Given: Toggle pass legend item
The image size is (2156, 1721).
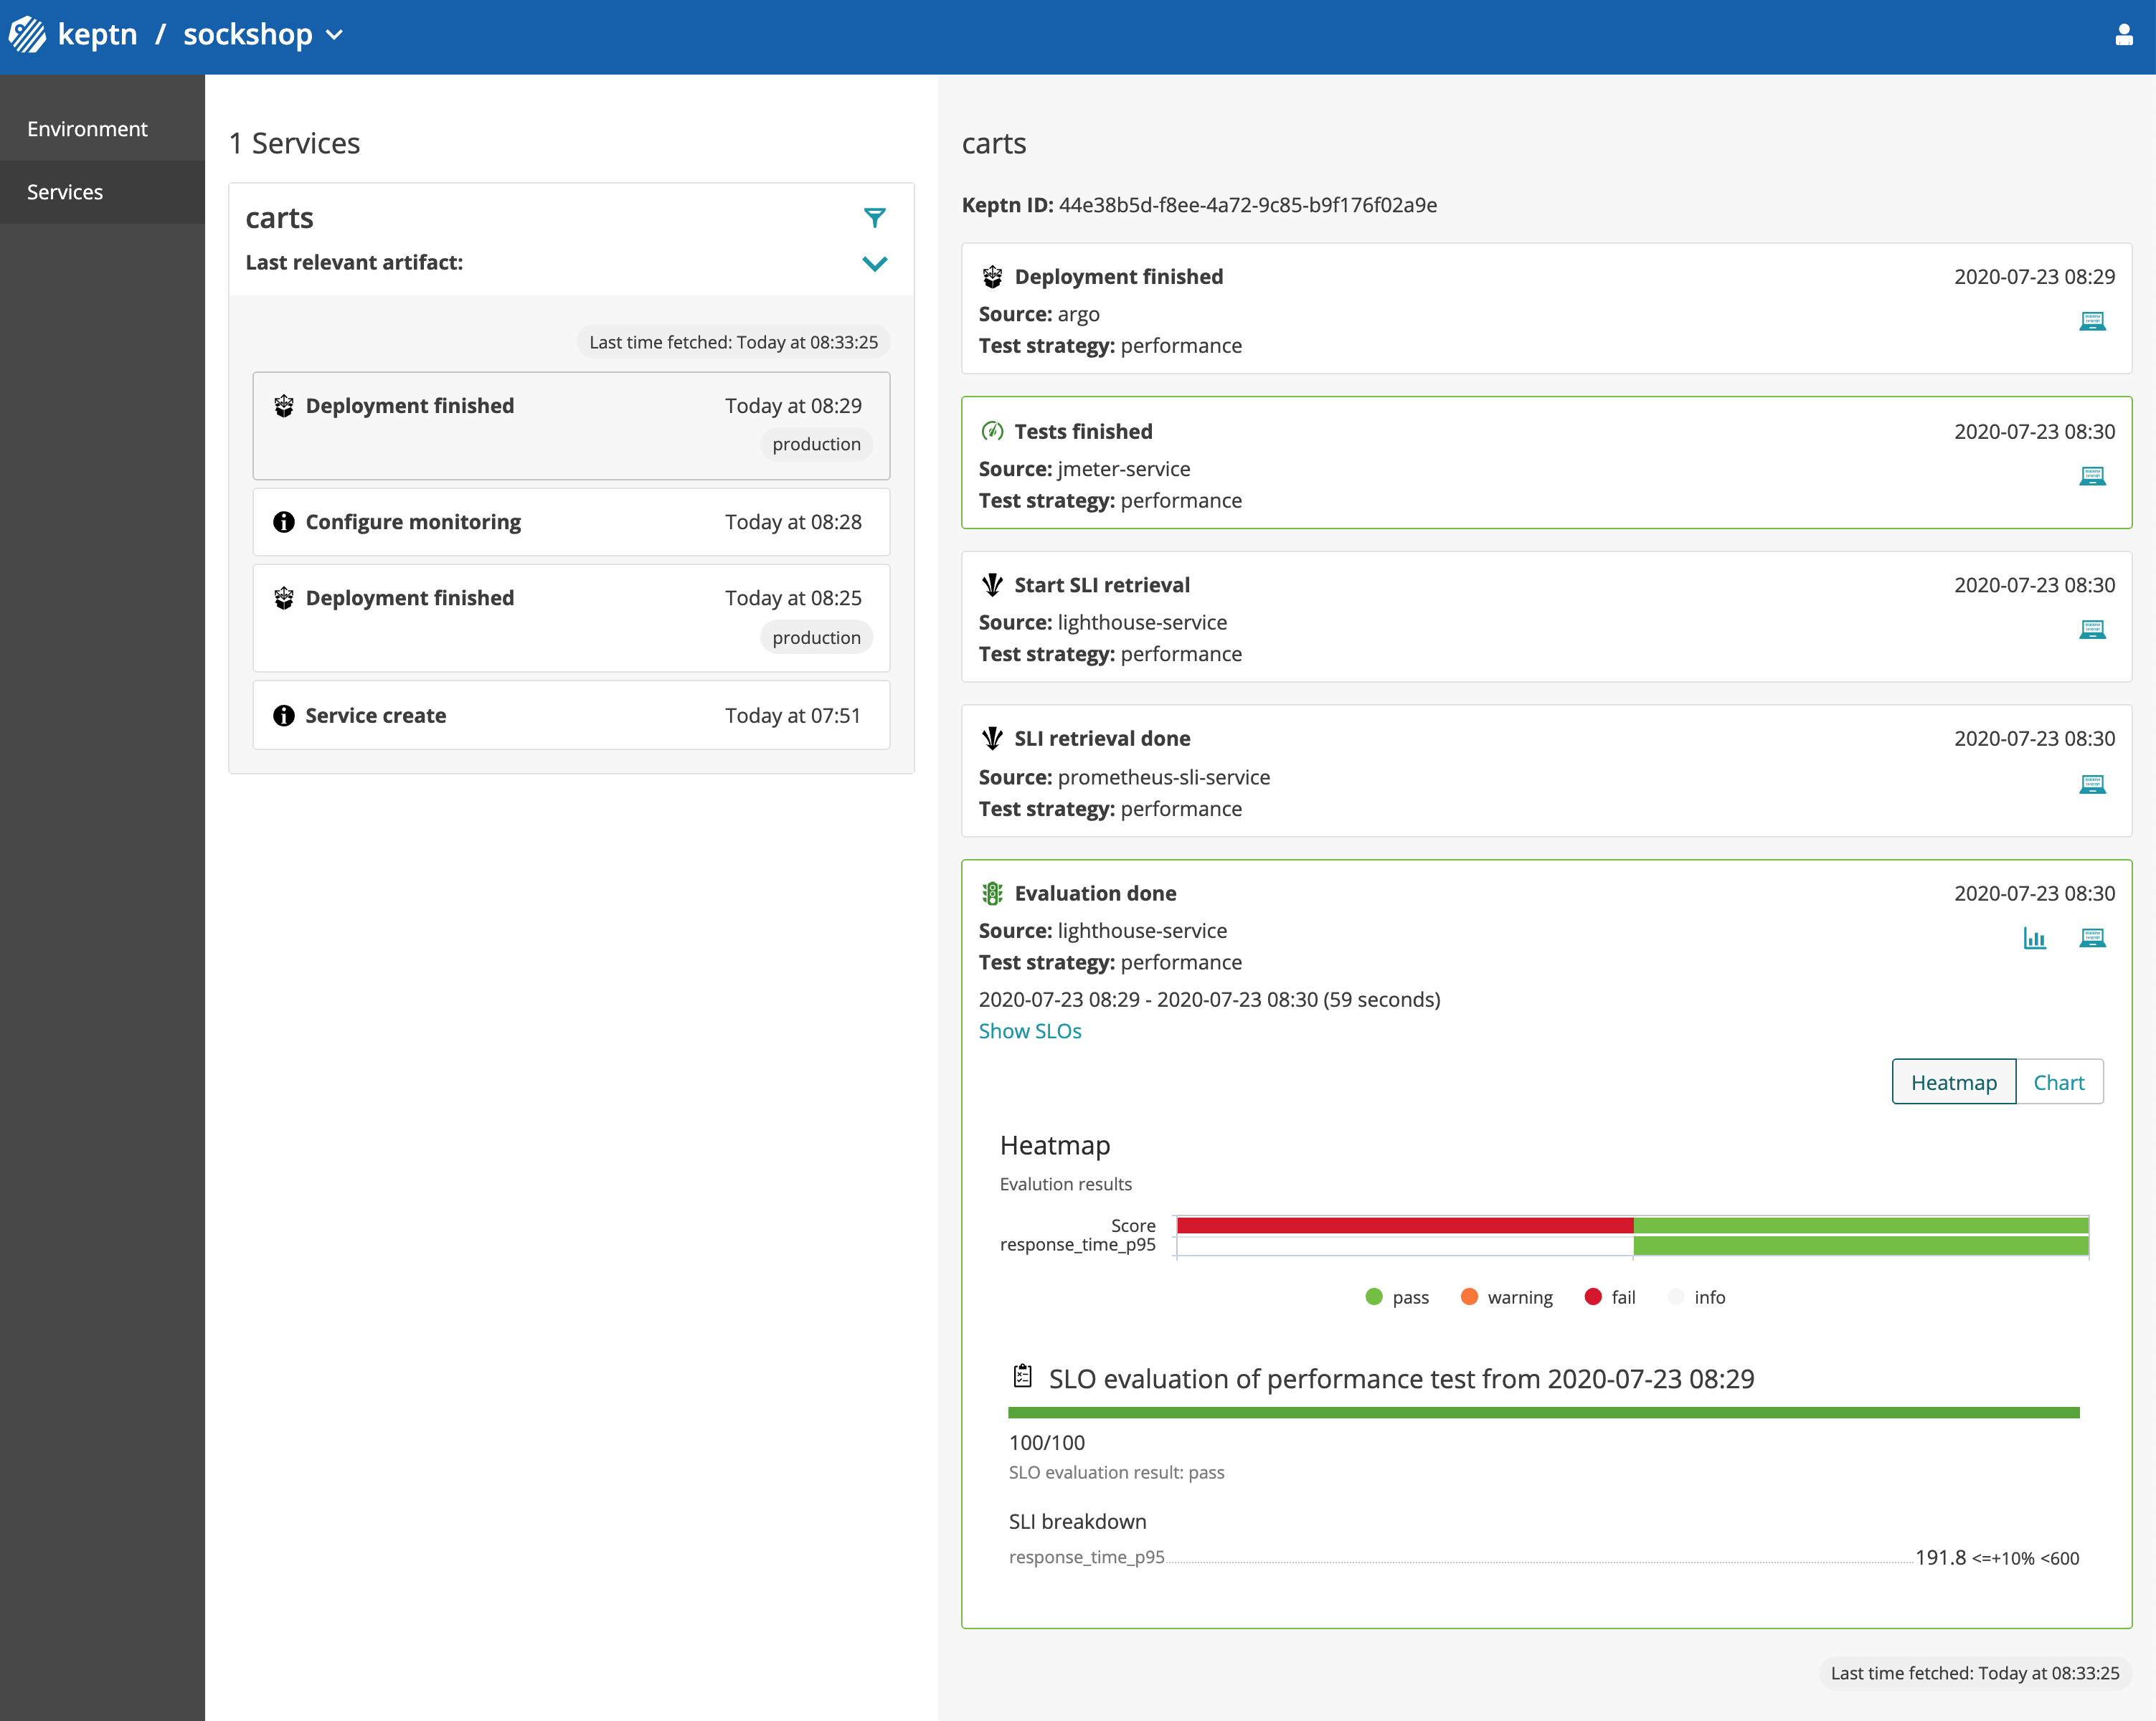Looking at the screenshot, I should [x=1397, y=1297].
